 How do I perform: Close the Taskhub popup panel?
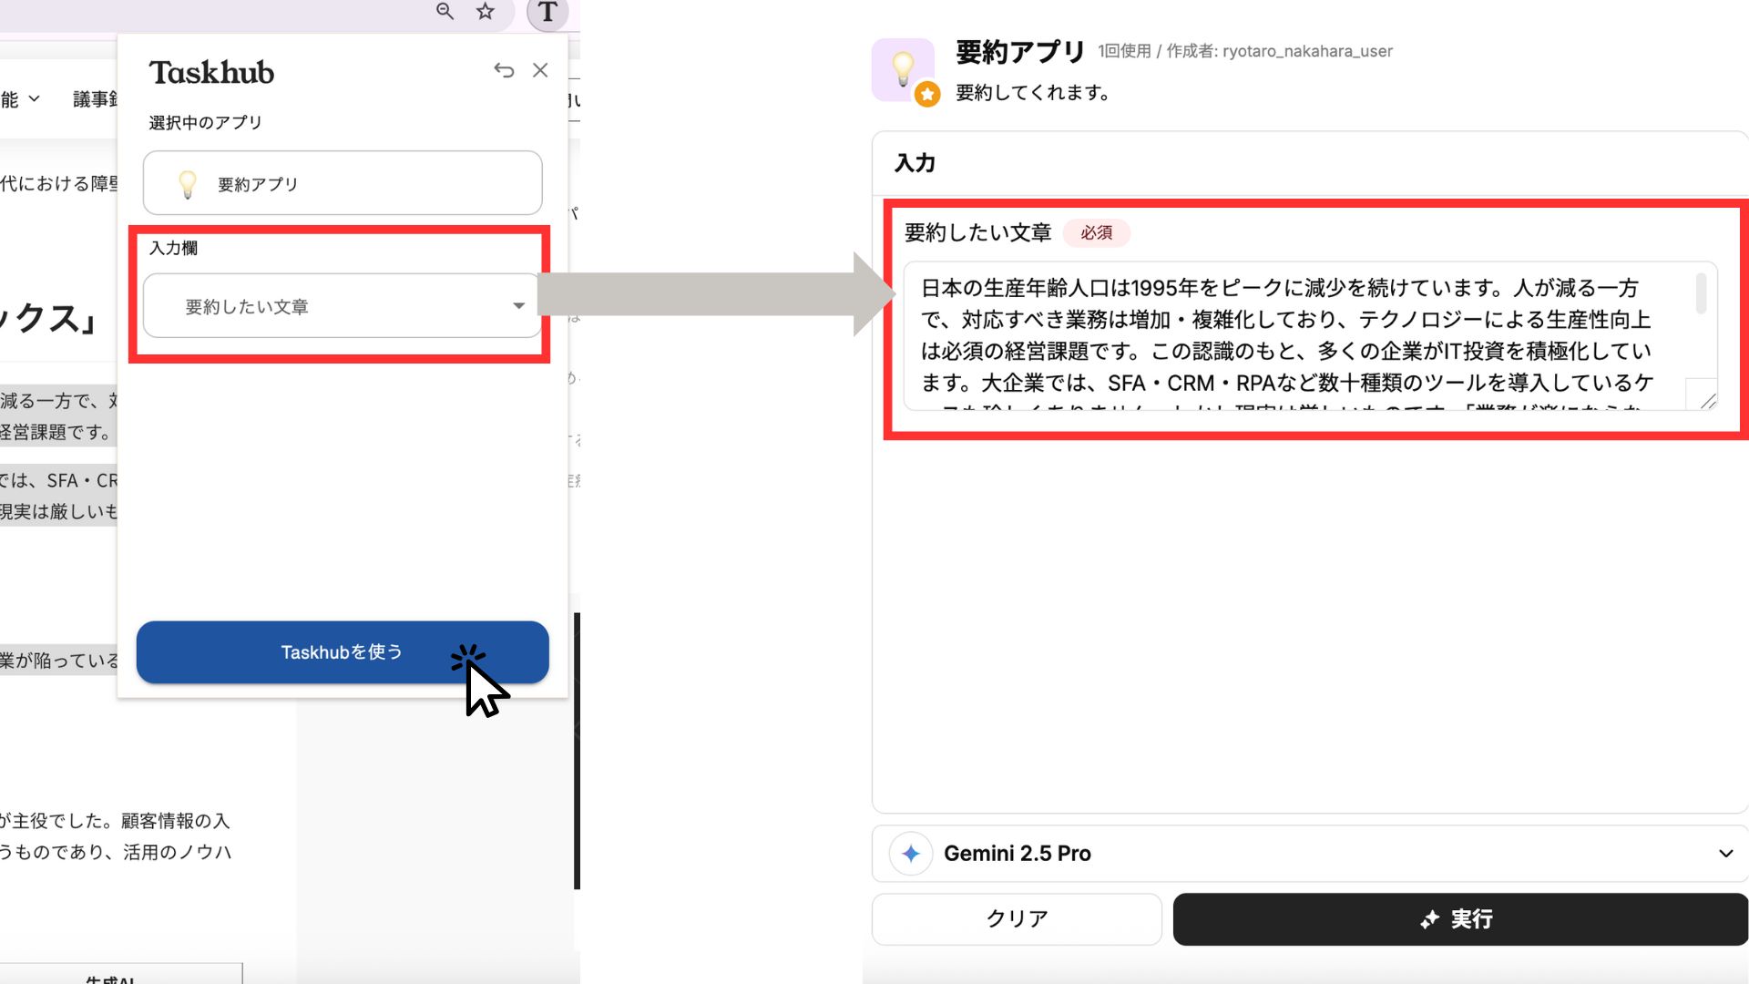pyautogui.click(x=540, y=70)
